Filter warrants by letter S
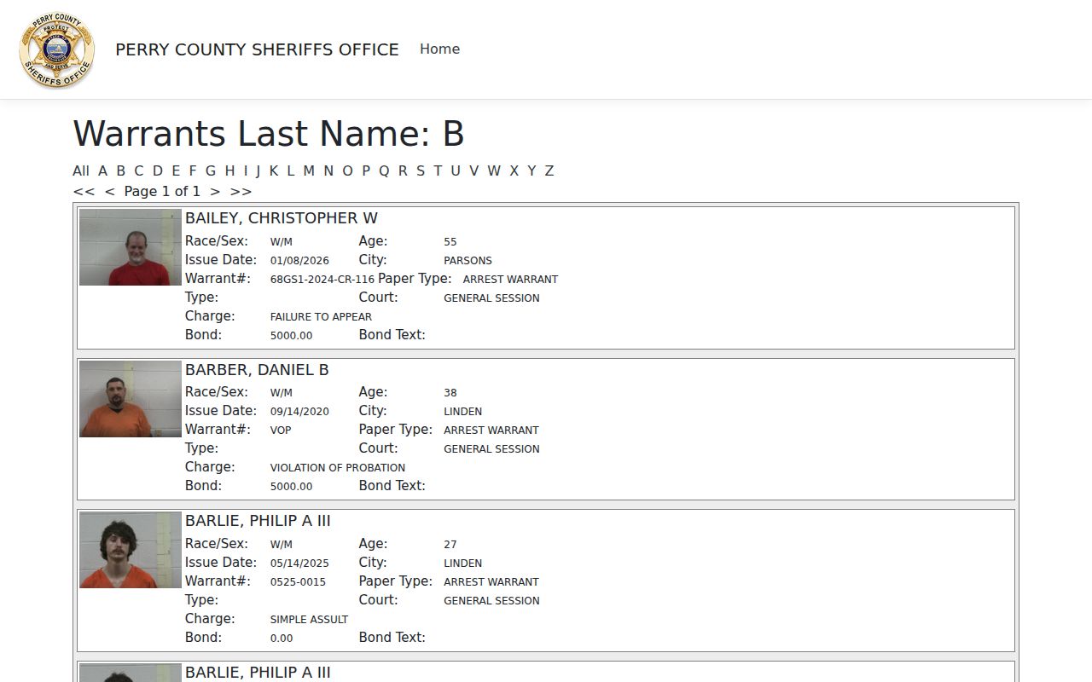Screen dimensions: 1092x682 tap(420, 170)
